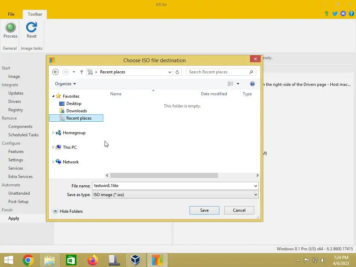The width and height of the screenshot is (356, 267).
Task: Open the view options dropdown arrow
Action: click(238, 84)
